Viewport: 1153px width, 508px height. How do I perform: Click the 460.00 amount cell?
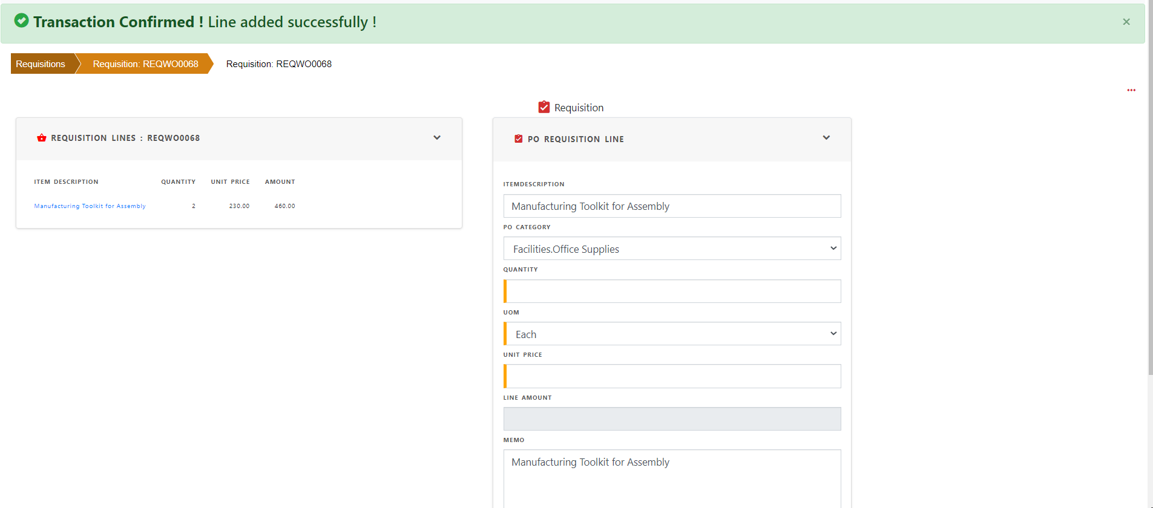(x=284, y=206)
